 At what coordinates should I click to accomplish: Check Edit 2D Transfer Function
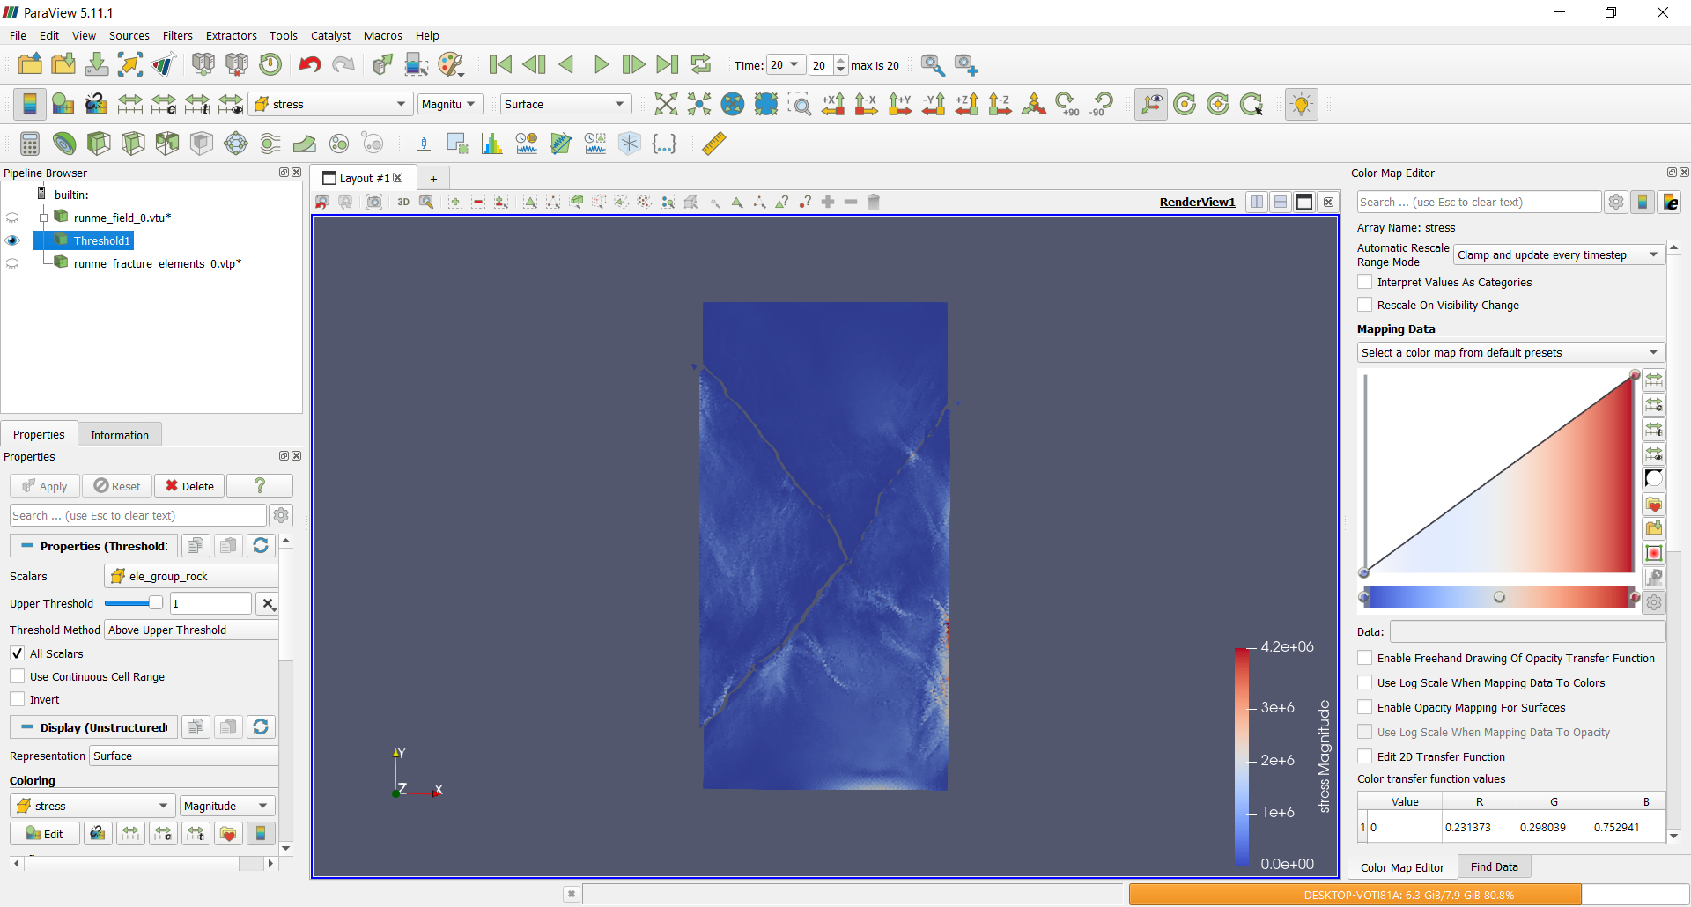point(1365,756)
